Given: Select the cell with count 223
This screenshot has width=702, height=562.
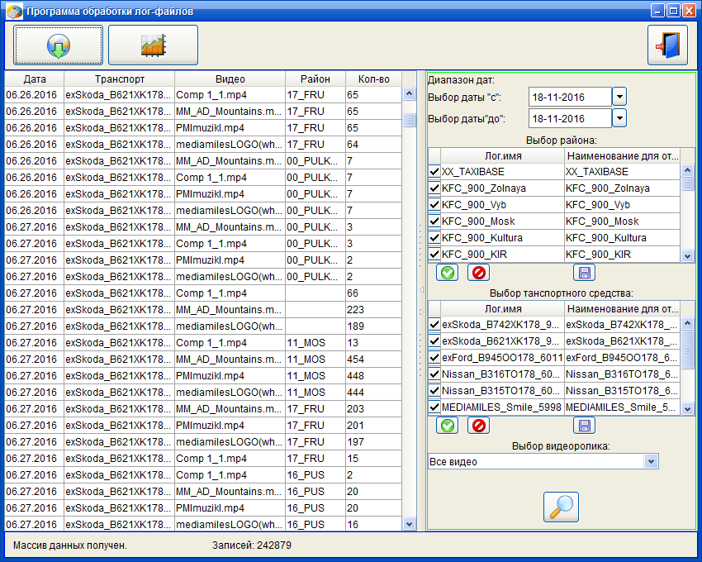Looking at the screenshot, I should (373, 310).
